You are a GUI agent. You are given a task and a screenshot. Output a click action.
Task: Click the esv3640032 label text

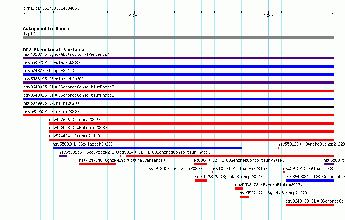click(x=240, y=160)
